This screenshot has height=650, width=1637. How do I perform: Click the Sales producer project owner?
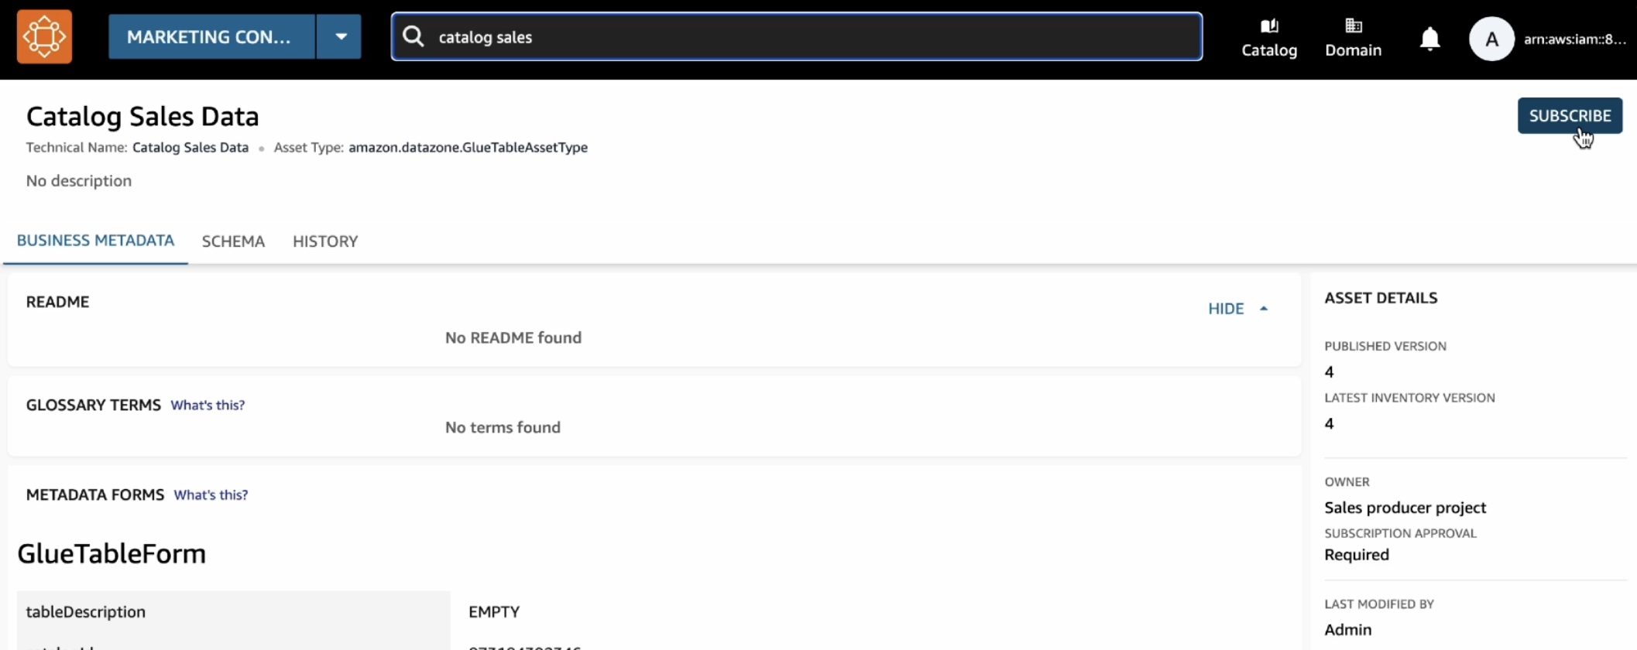[x=1405, y=508]
